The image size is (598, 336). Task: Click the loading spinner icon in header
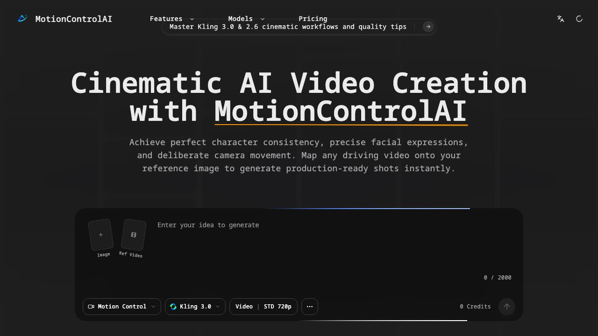point(579,19)
